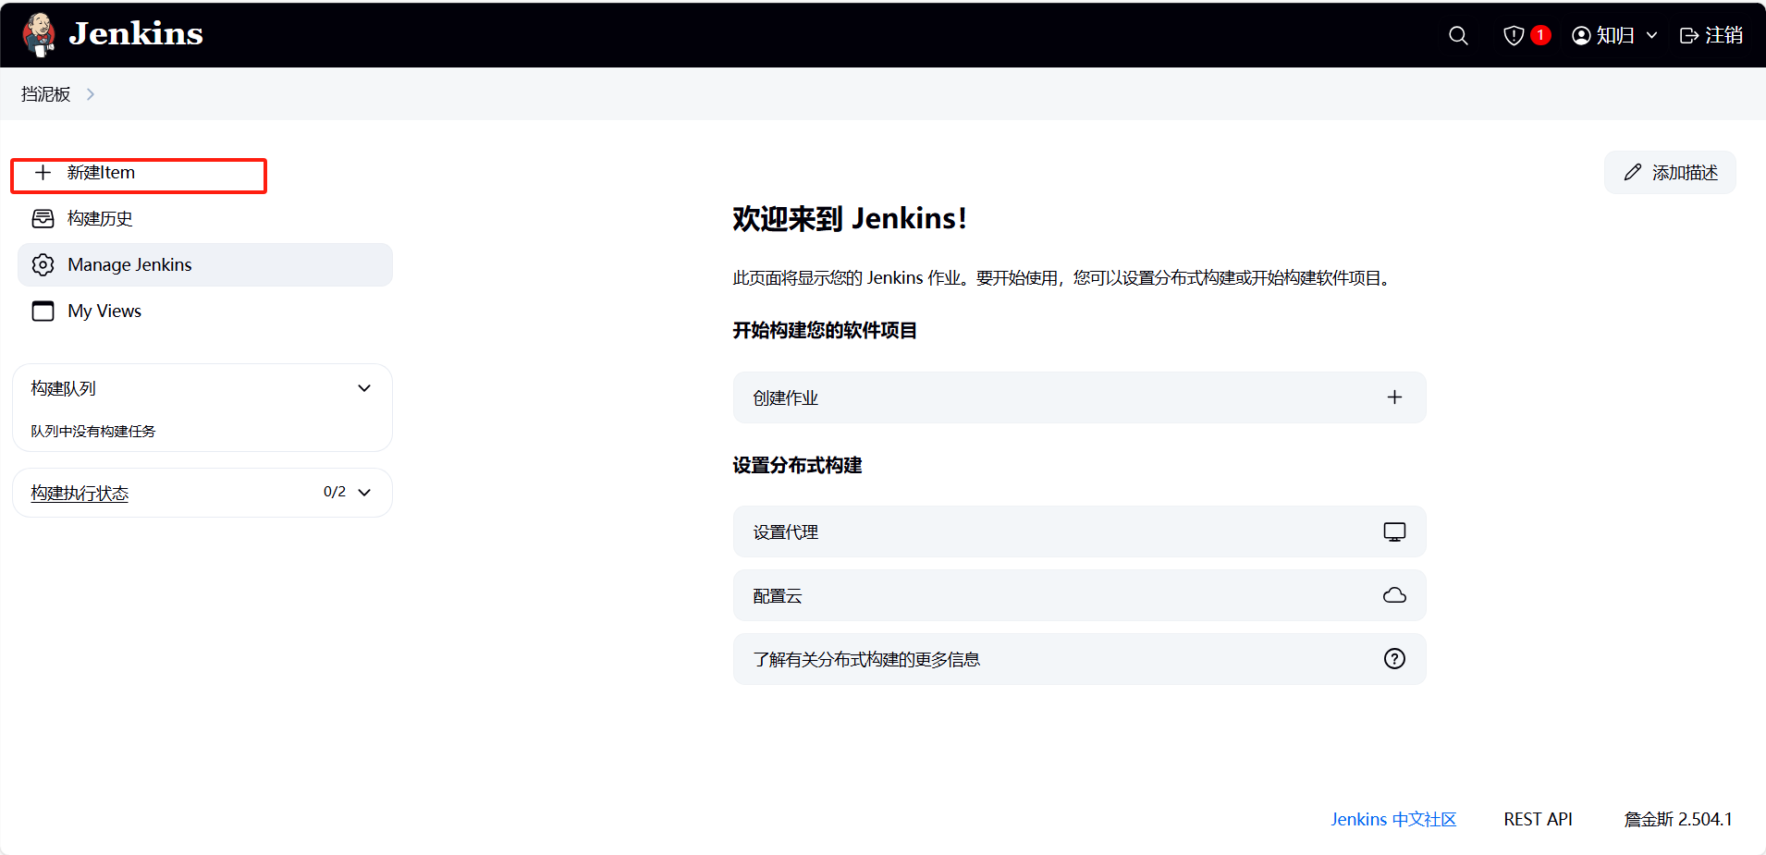Click the 0/2 executor count
Screen dimensions: 1766x855
(335, 493)
